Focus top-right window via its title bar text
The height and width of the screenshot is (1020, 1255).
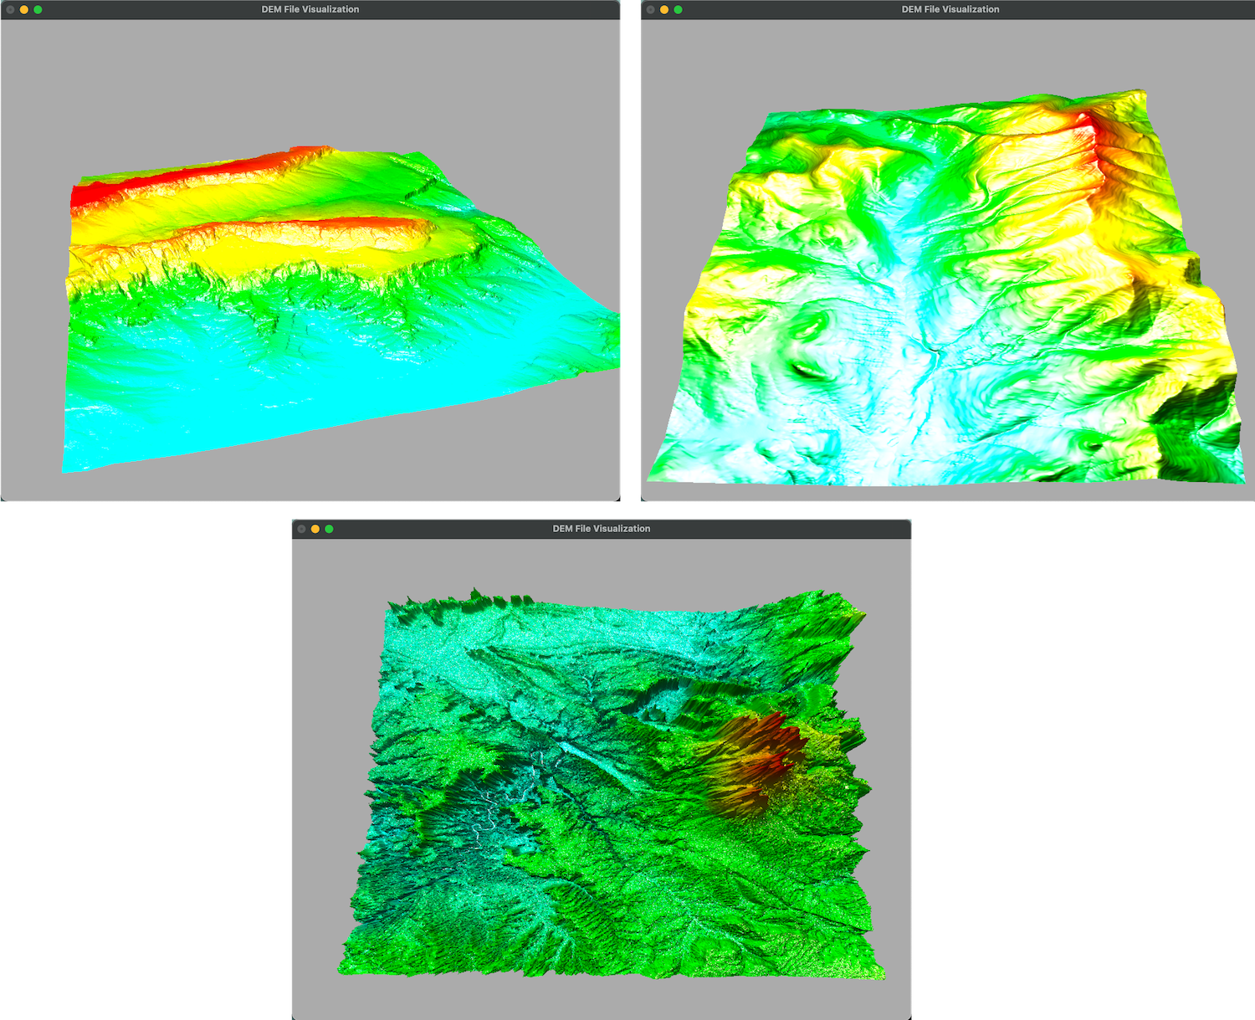tap(950, 9)
